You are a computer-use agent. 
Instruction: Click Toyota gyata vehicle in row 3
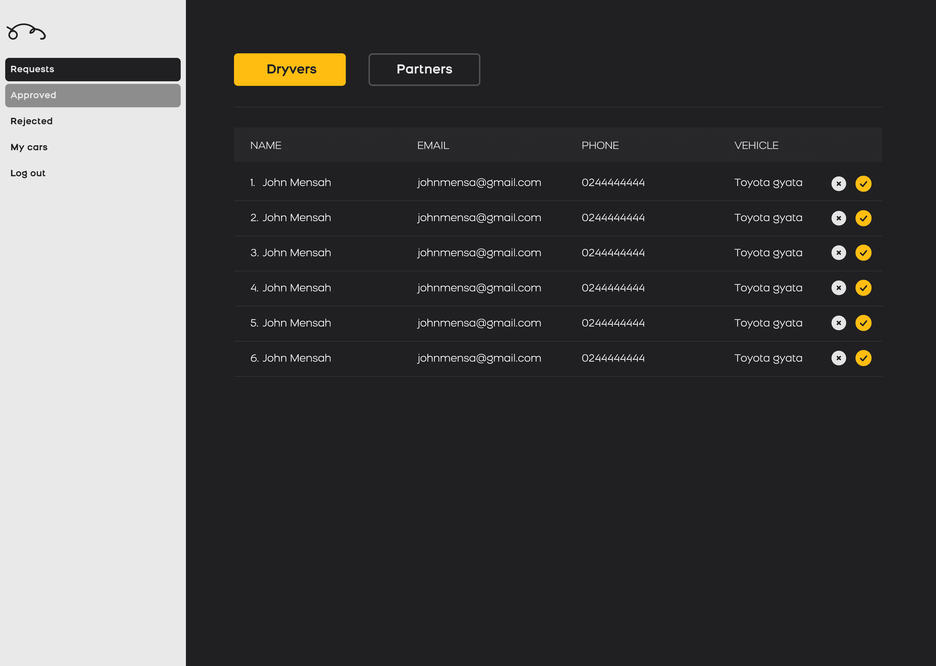pos(768,253)
